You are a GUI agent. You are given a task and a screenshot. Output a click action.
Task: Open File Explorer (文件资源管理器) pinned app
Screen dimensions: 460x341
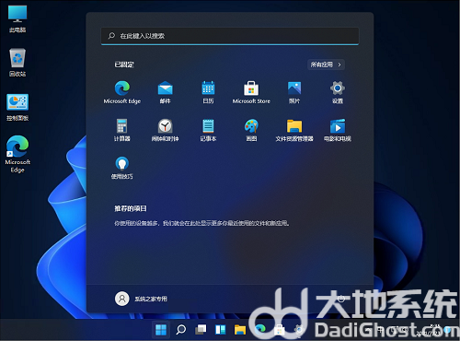pyautogui.click(x=294, y=130)
